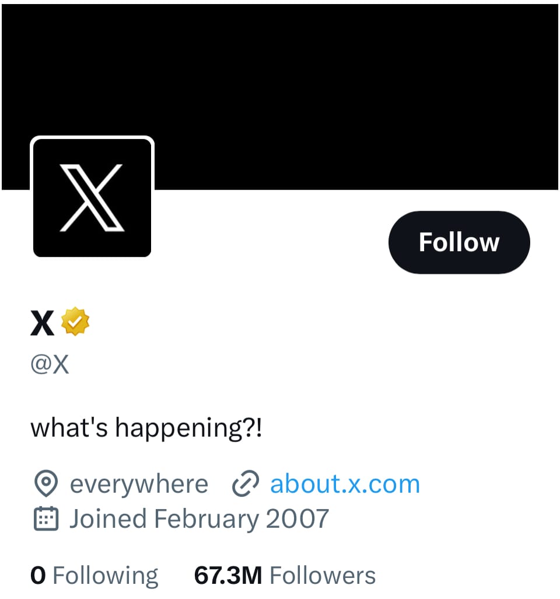
Task: Click the "Joined February 2007" text
Action: 199,519
